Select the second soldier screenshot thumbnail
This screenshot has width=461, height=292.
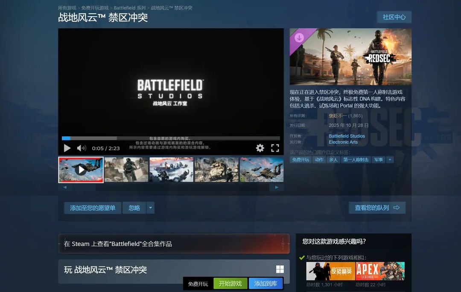coord(126,170)
